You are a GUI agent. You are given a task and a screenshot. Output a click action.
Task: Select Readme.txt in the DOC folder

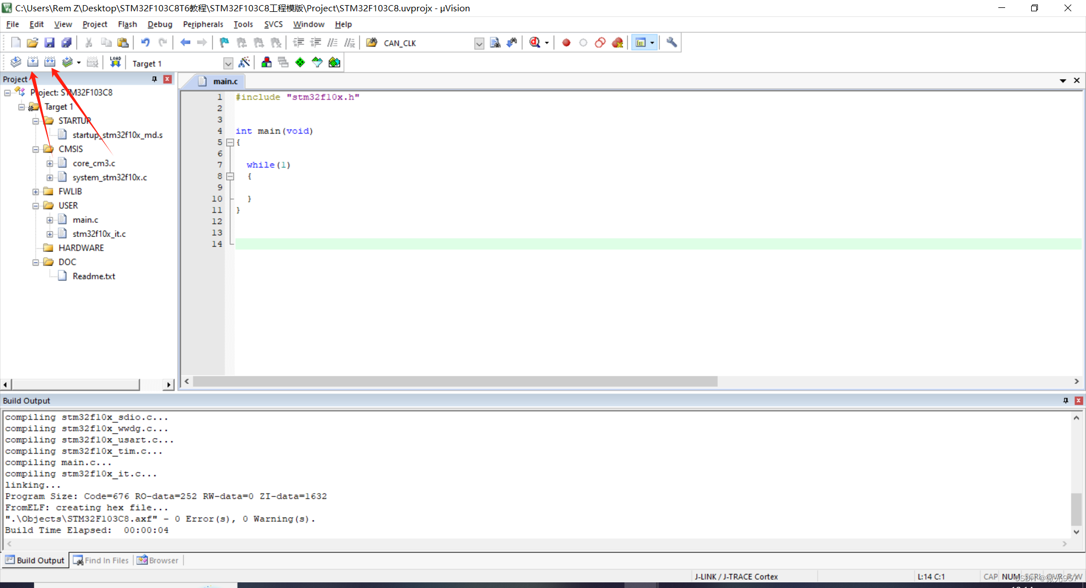click(94, 276)
